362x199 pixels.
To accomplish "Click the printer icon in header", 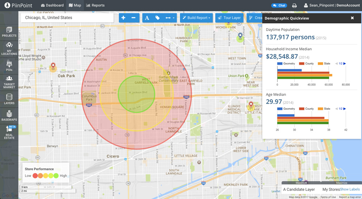I will [x=295, y=5].
